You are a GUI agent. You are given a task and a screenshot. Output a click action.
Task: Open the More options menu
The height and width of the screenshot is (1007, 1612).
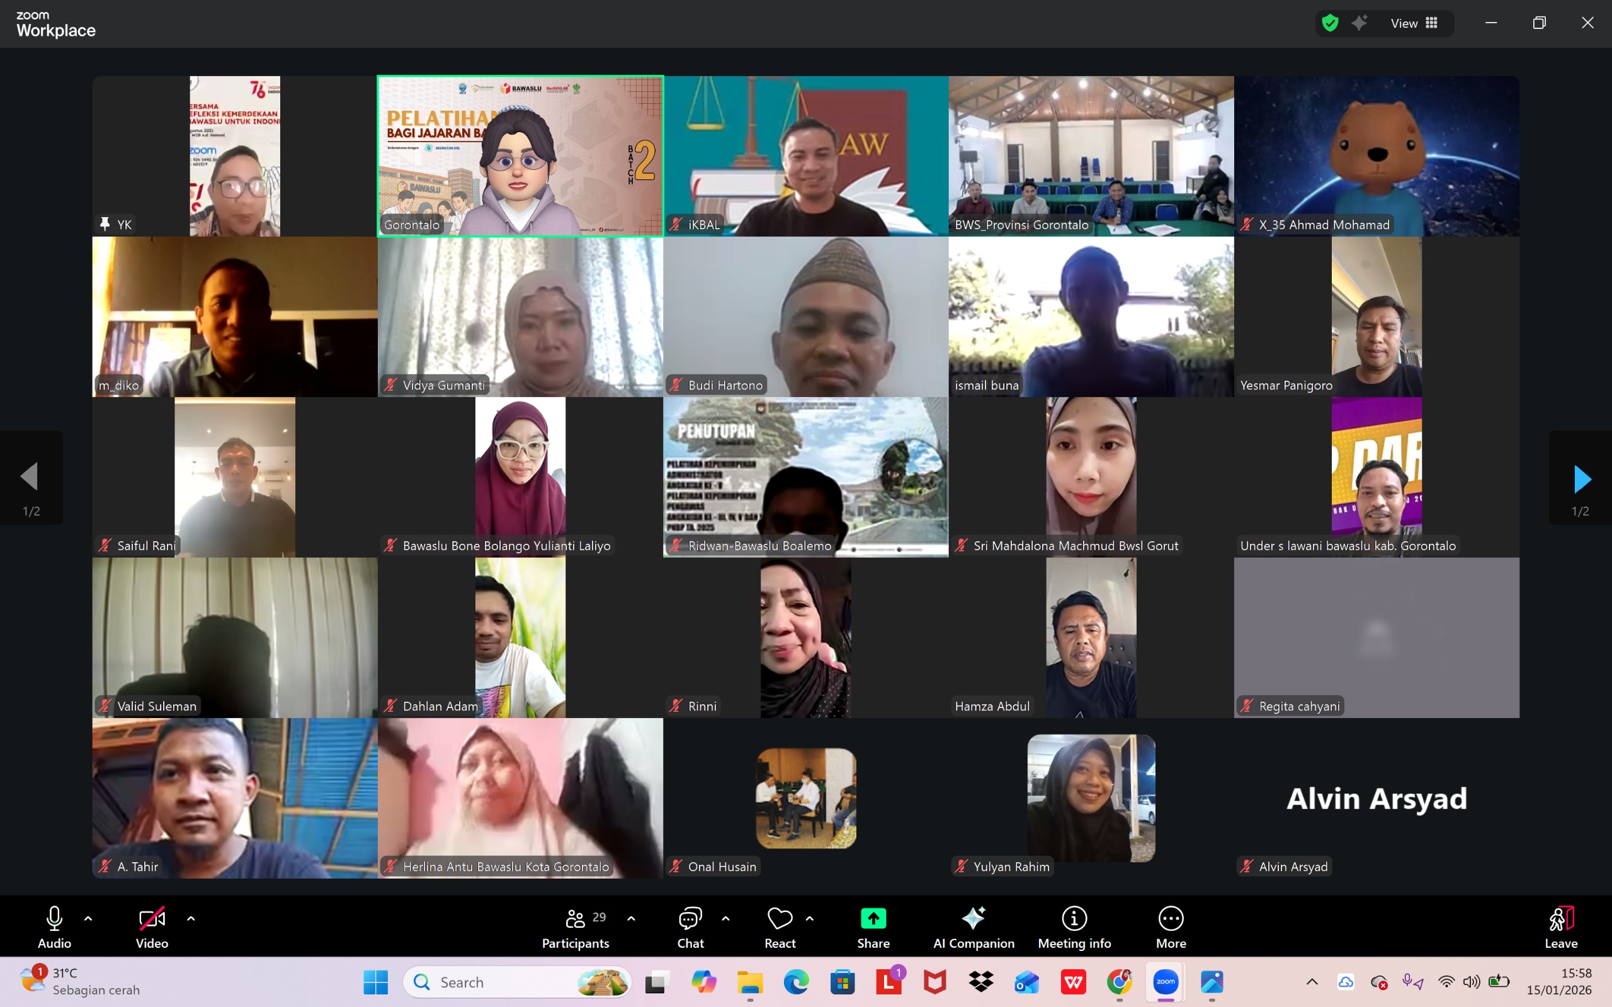1171,927
